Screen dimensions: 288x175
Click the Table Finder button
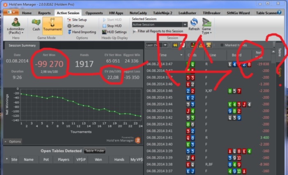coord(95,151)
